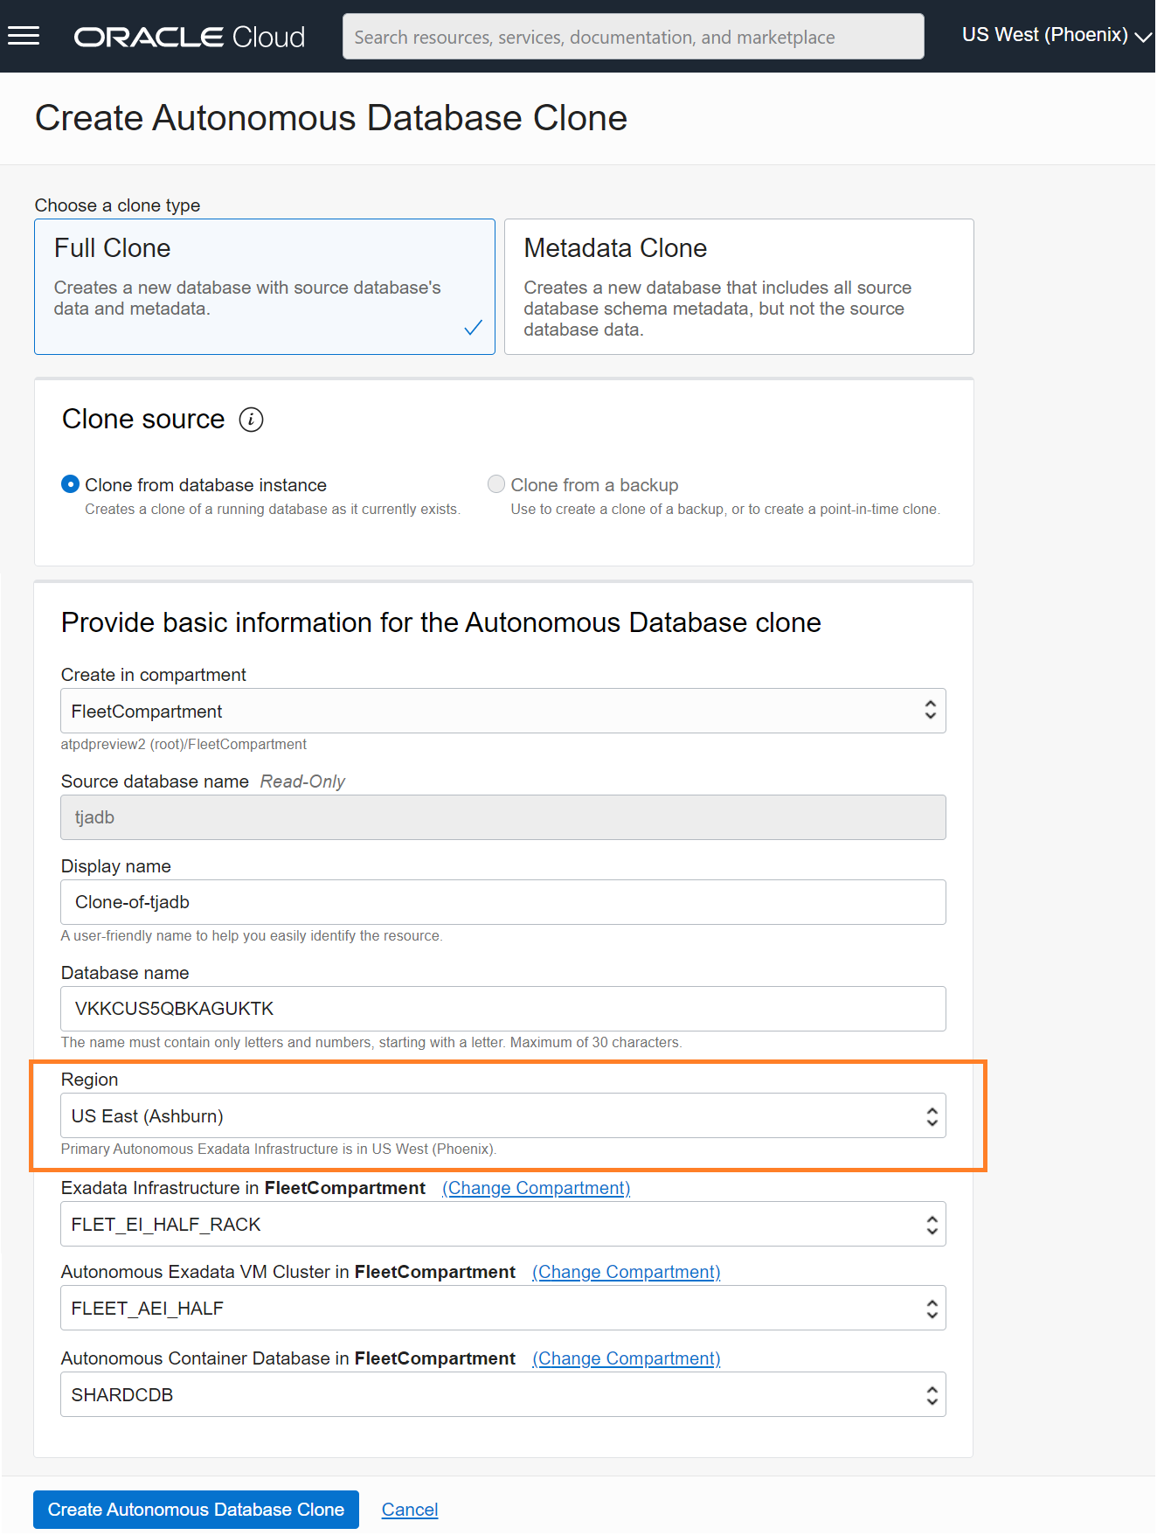
Task: Click the Oracle Cloud logo
Action: 189,36
